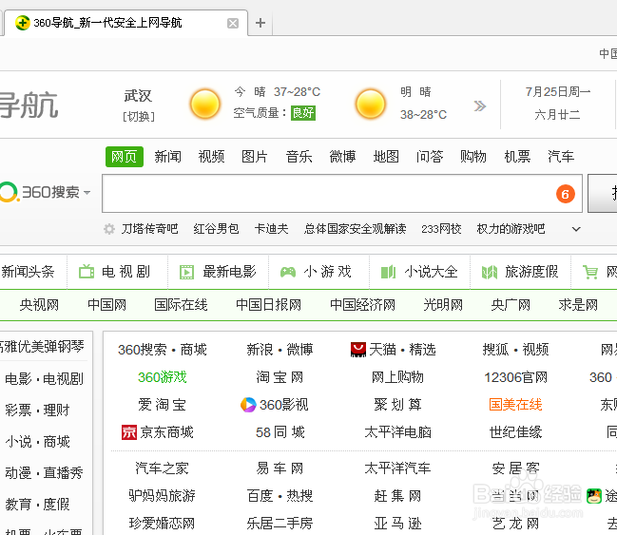617x535 pixels.
Task: Open the 刀塔传奇吧 hot search
Action: coord(149,229)
